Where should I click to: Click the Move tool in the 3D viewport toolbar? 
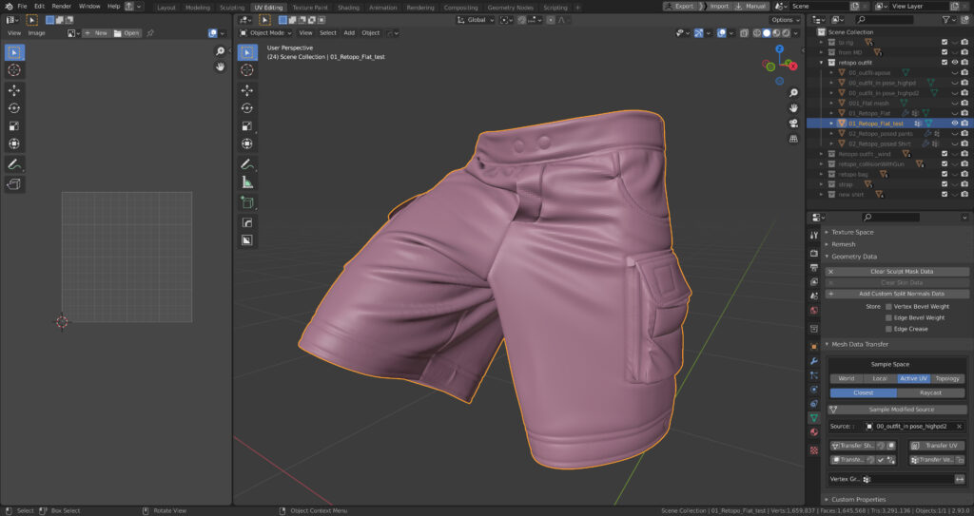click(x=246, y=89)
